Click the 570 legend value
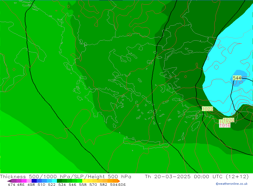Screen dimensions: 253x186 coord(93,185)
